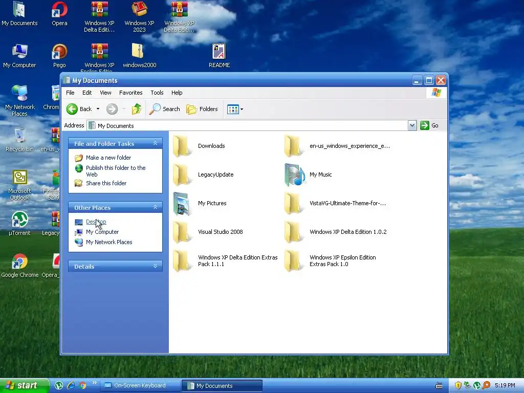The height and width of the screenshot is (393, 524).
Task: Open the Help menu
Action: point(177,93)
